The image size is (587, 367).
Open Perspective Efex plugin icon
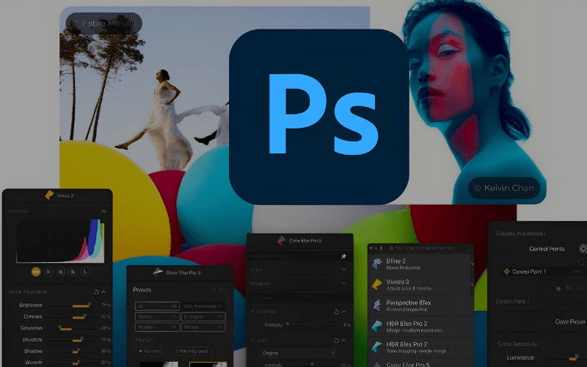(x=376, y=305)
